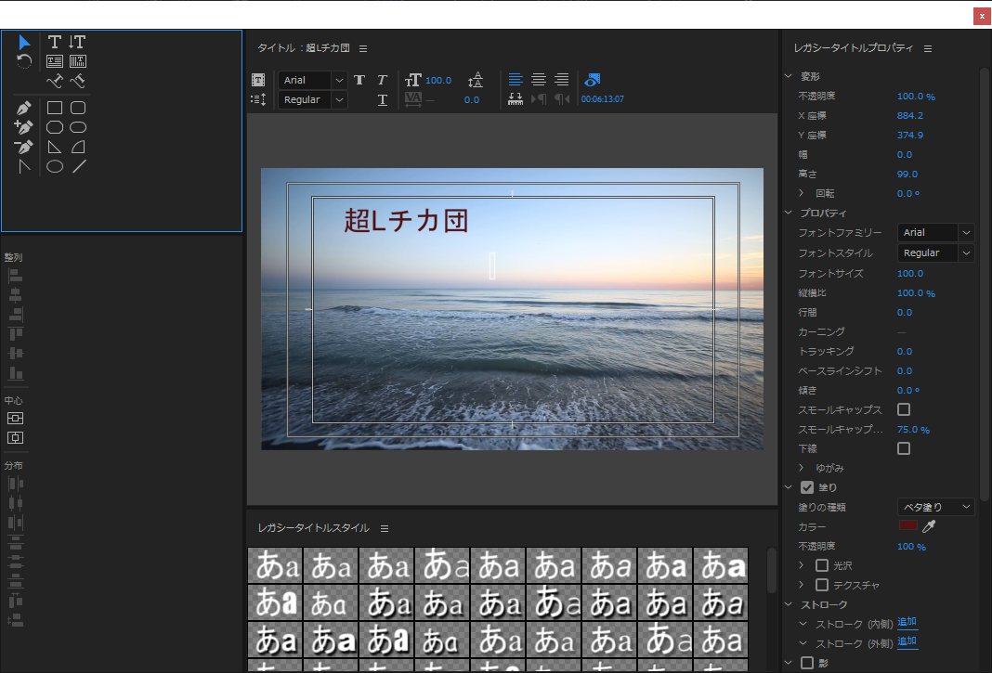Uncheck the 塗り fill checkbox

(807, 487)
